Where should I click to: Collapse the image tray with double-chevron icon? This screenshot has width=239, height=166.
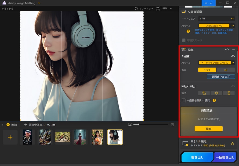click(3, 125)
